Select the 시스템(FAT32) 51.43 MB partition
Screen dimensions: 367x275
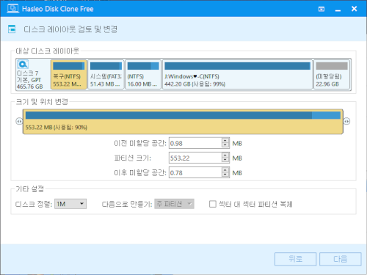[106, 75]
